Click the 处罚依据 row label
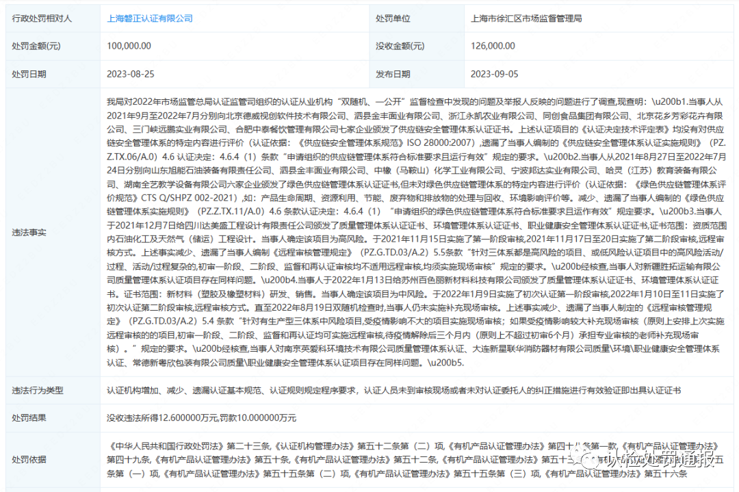The height and width of the screenshot is (492, 739). 29,460
